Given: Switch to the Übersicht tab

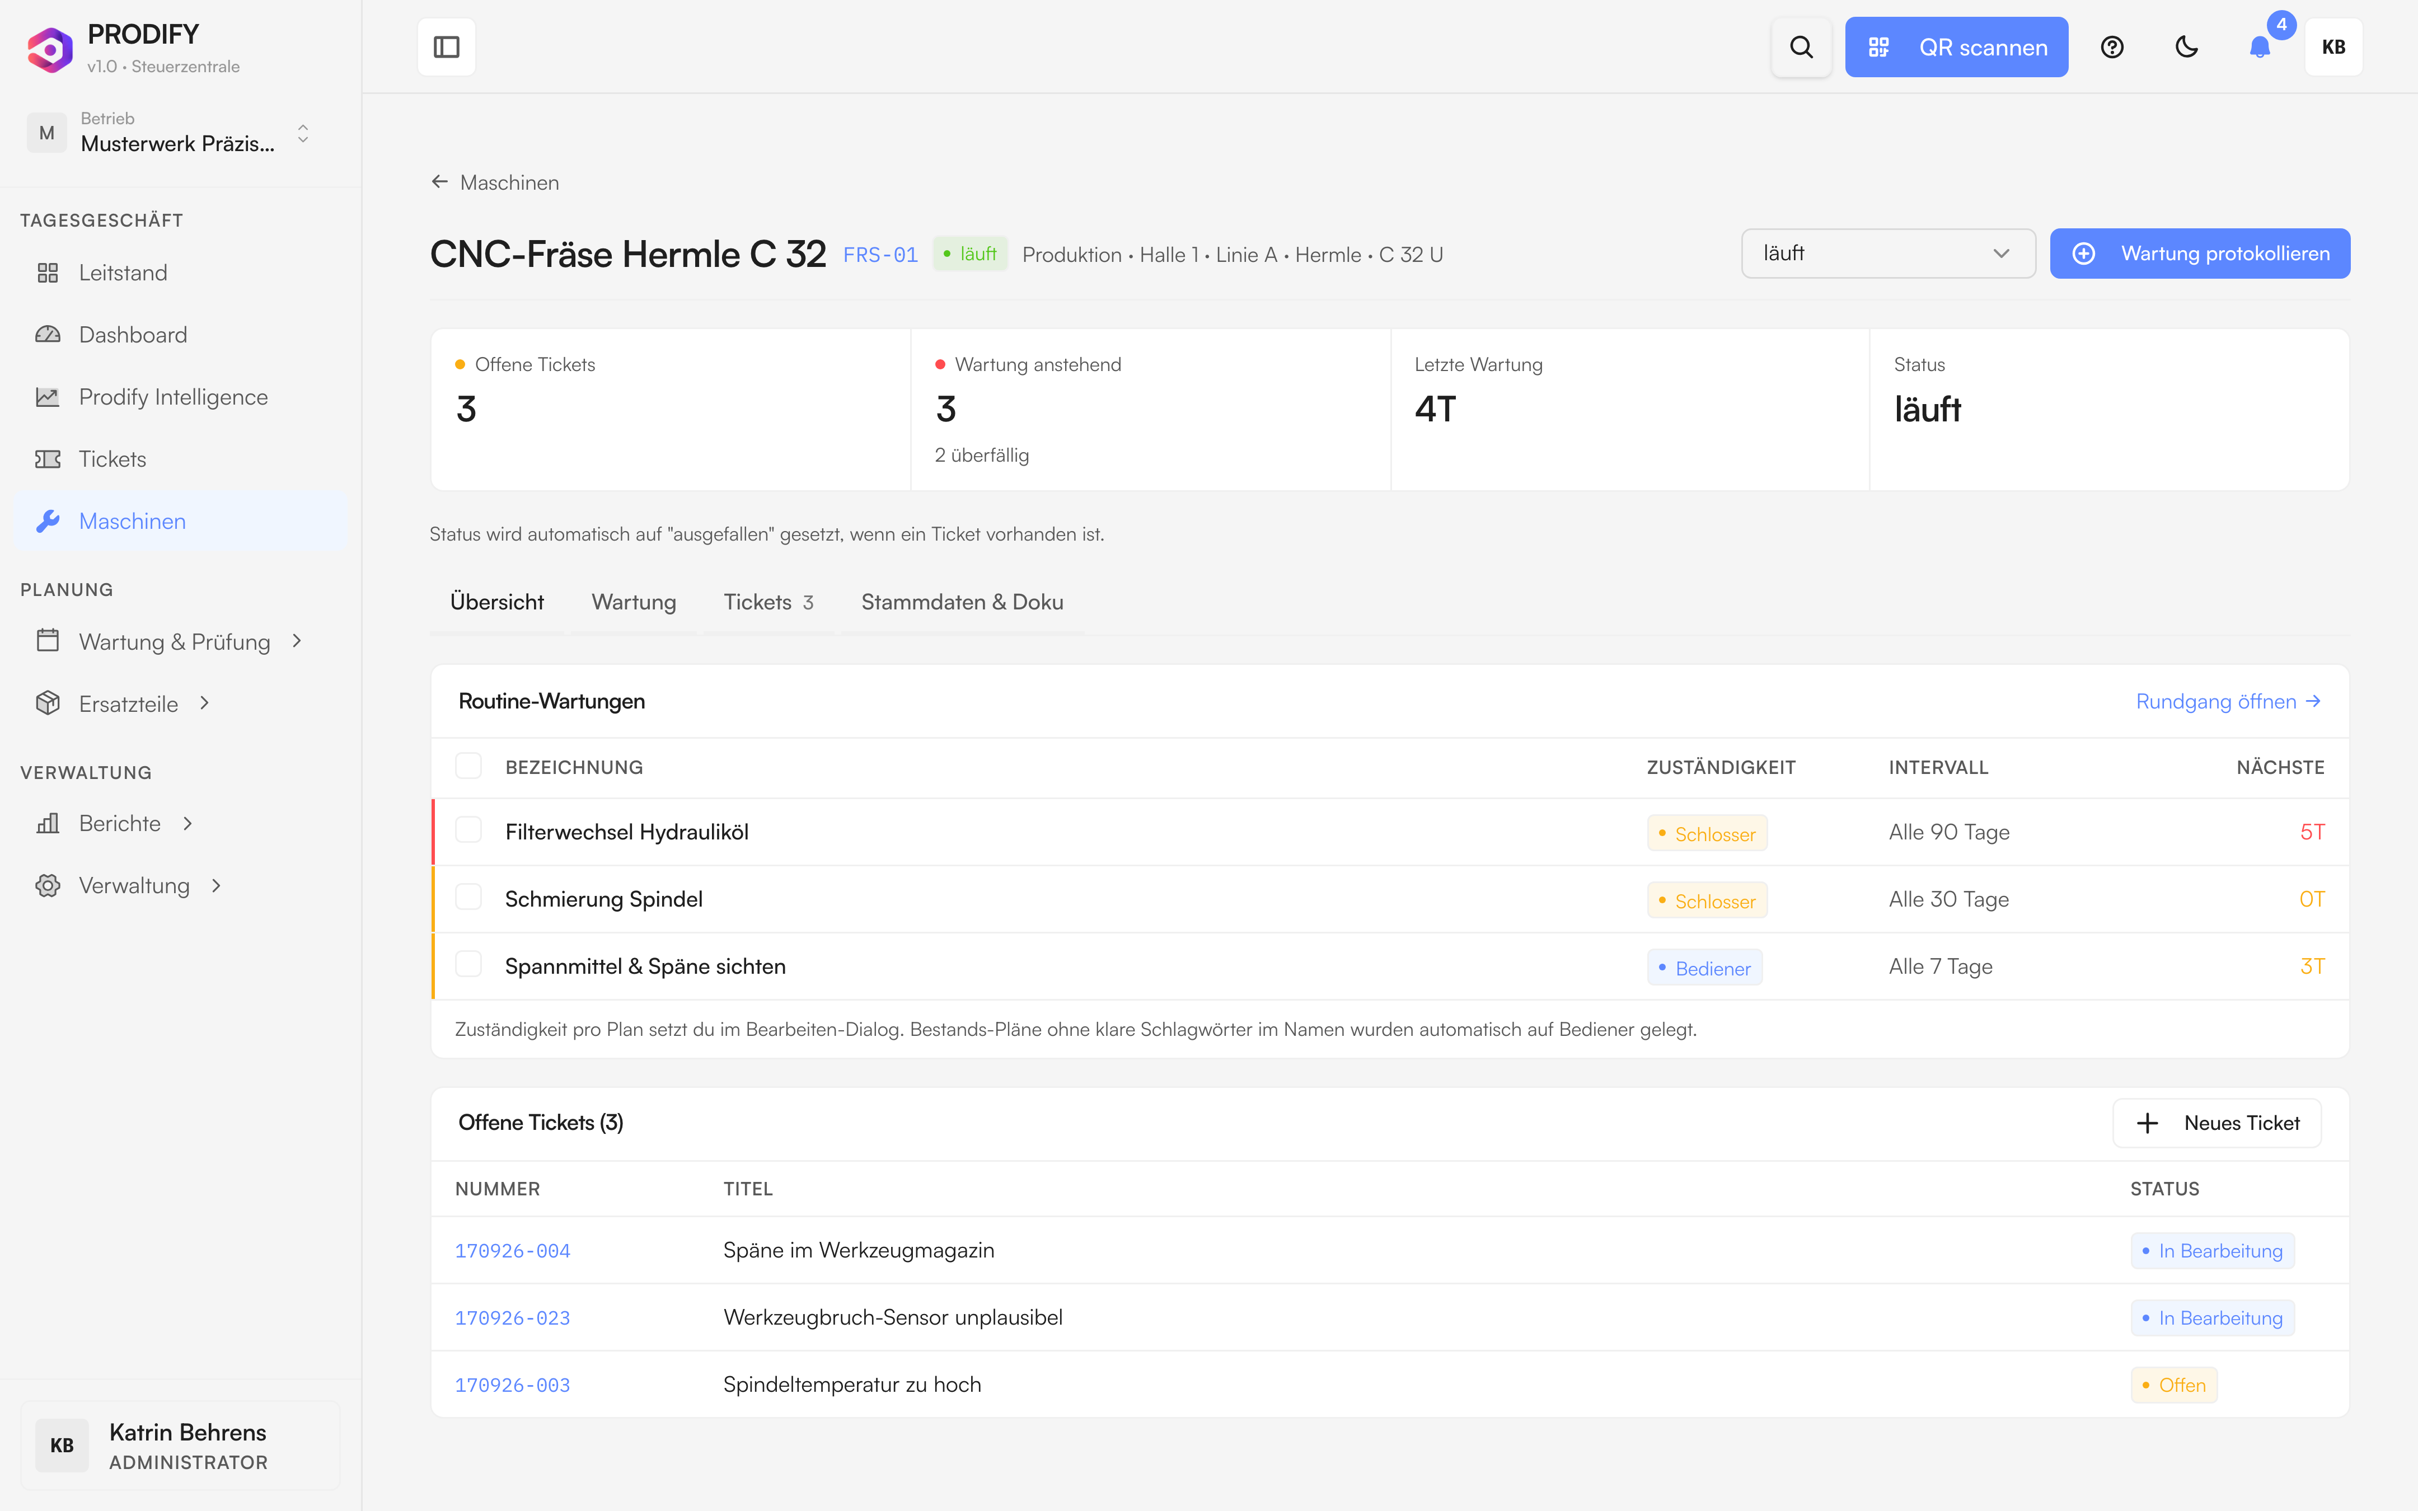Looking at the screenshot, I should 496,603.
